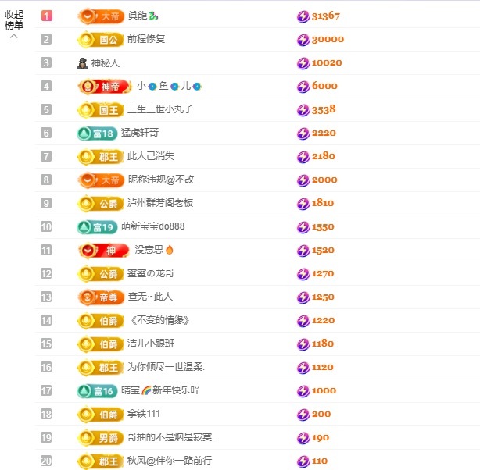Click the purple lightning icon next to 30000

pyautogui.click(x=303, y=40)
